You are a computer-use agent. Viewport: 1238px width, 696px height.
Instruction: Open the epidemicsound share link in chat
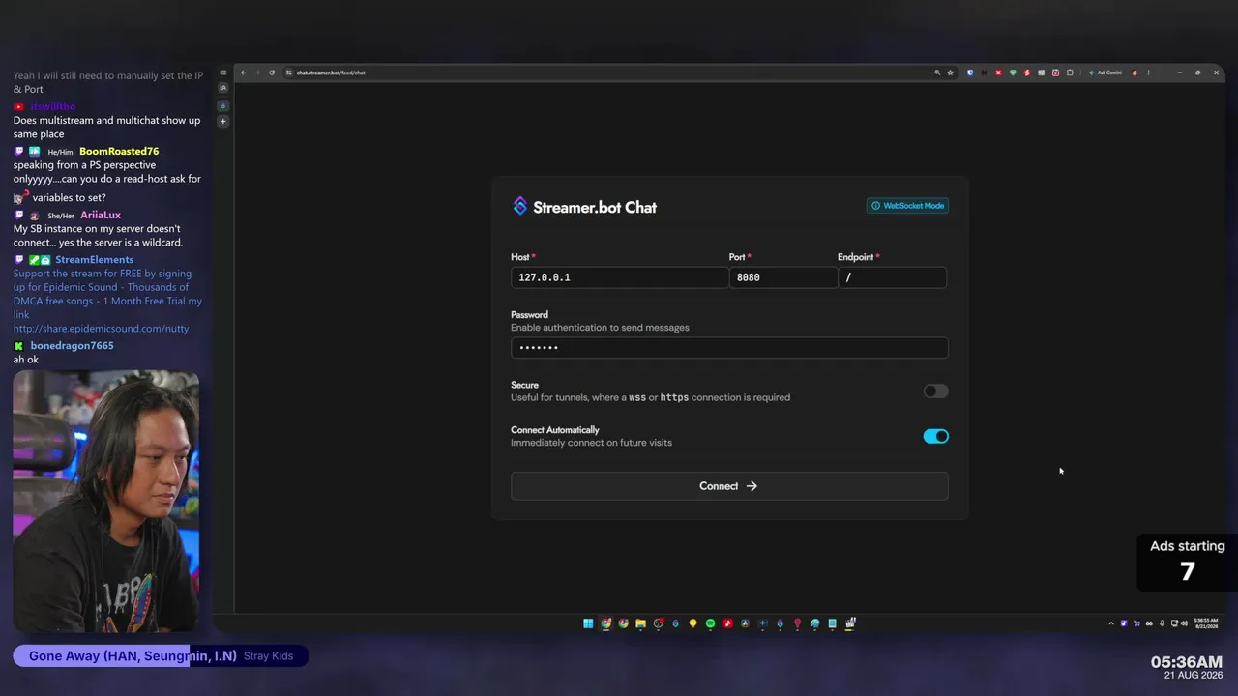[x=102, y=329]
